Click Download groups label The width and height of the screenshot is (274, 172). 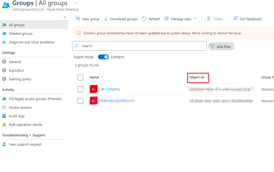[x=124, y=19]
